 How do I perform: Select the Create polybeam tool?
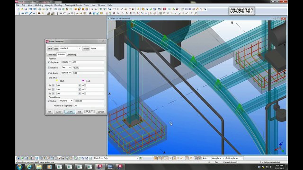coord(27,13)
